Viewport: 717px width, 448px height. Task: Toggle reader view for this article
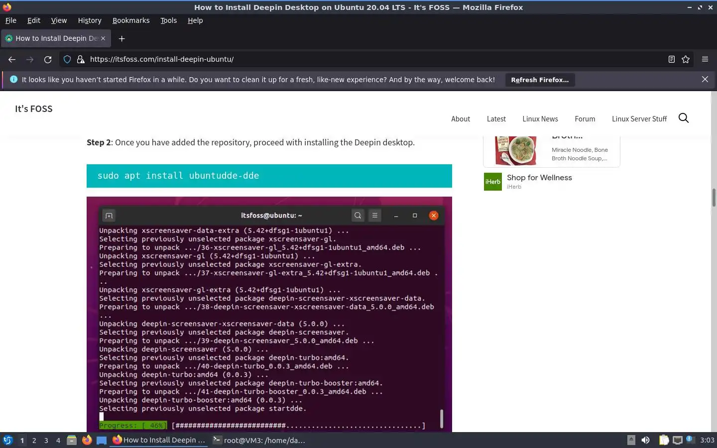click(672, 59)
